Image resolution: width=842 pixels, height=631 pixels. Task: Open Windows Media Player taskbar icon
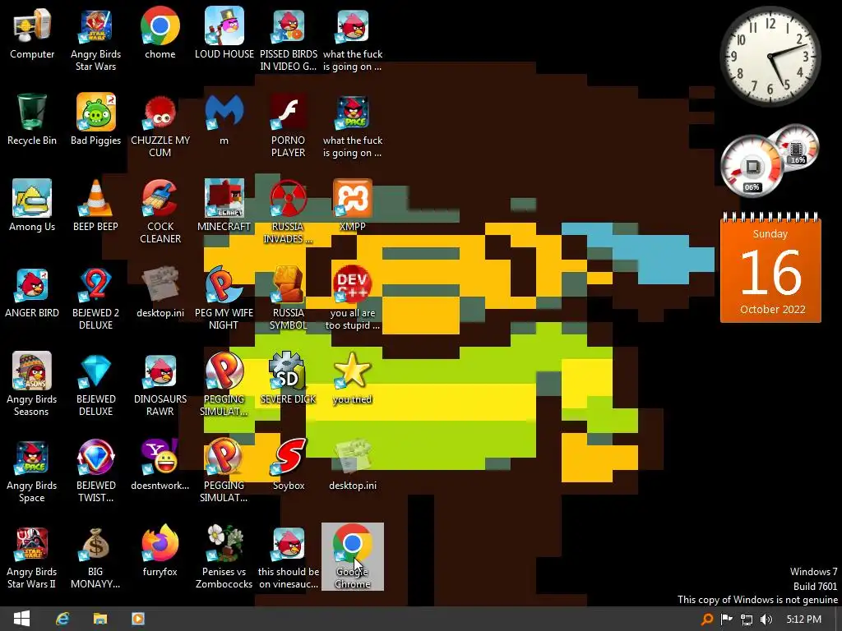click(x=138, y=619)
